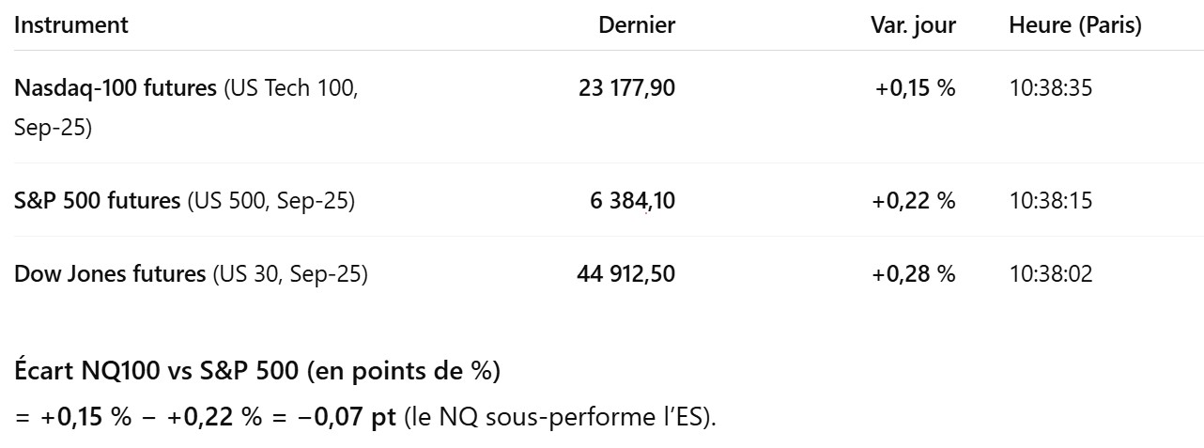This screenshot has width=1204, height=448.
Task: Click the 10:38:35 timestamp
Action: (1051, 89)
